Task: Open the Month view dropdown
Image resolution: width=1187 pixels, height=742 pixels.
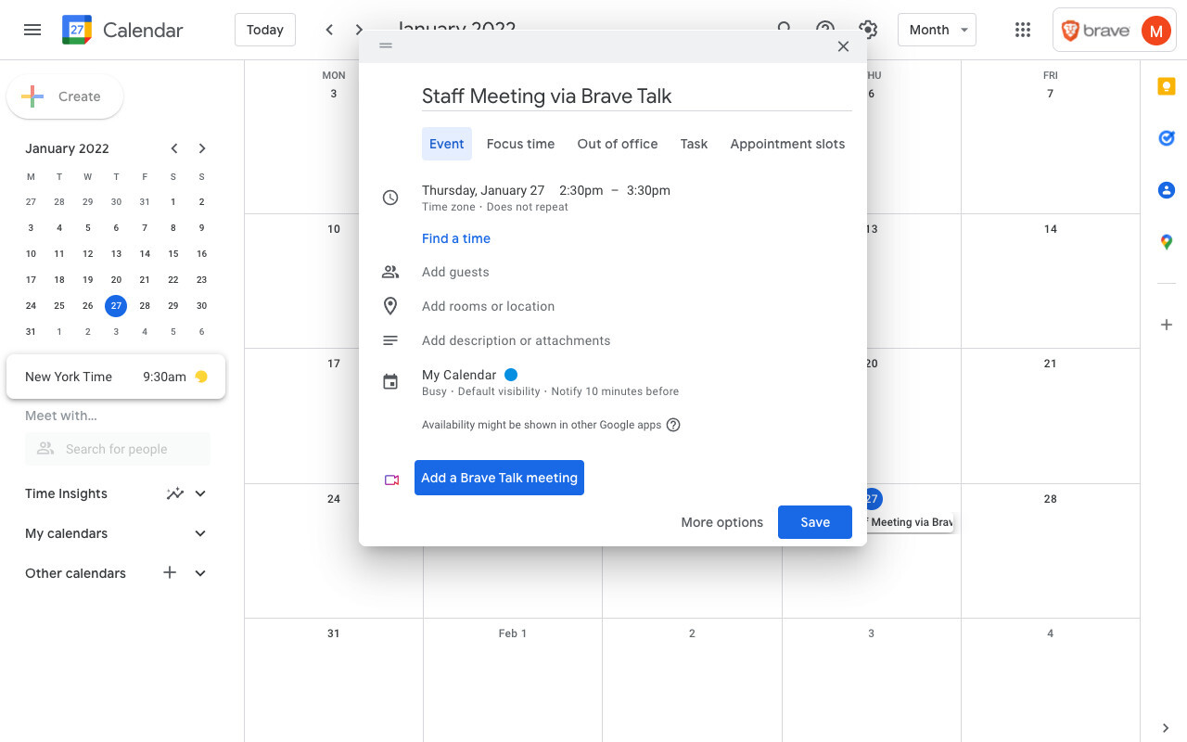Action: pyautogui.click(x=937, y=29)
